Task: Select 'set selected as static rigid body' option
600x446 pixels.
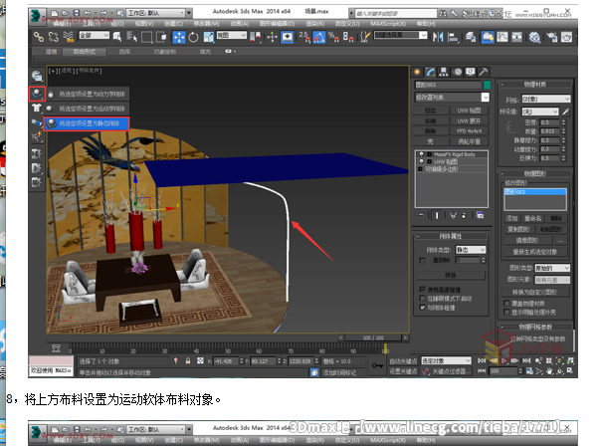Action: [x=88, y=123]
